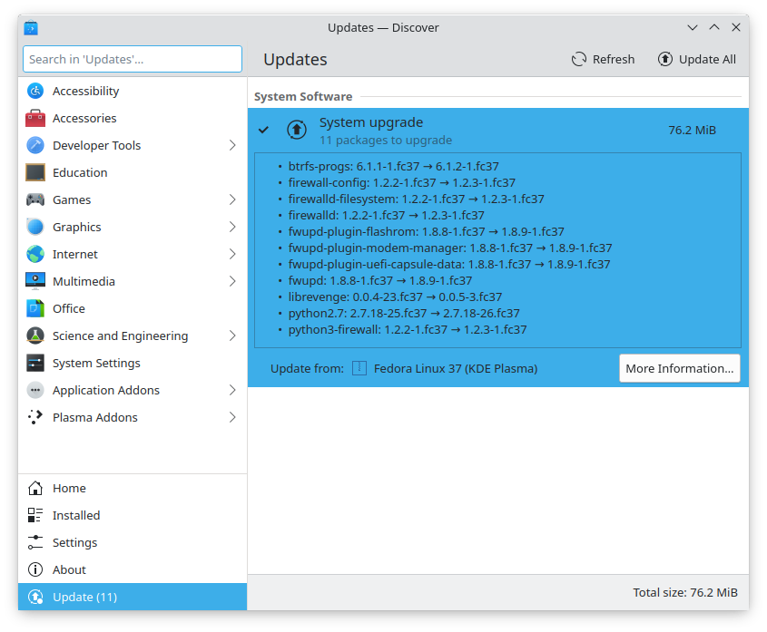Click the System Settings wrench icon
Screen dimensions: 767x632
[34, 363]
